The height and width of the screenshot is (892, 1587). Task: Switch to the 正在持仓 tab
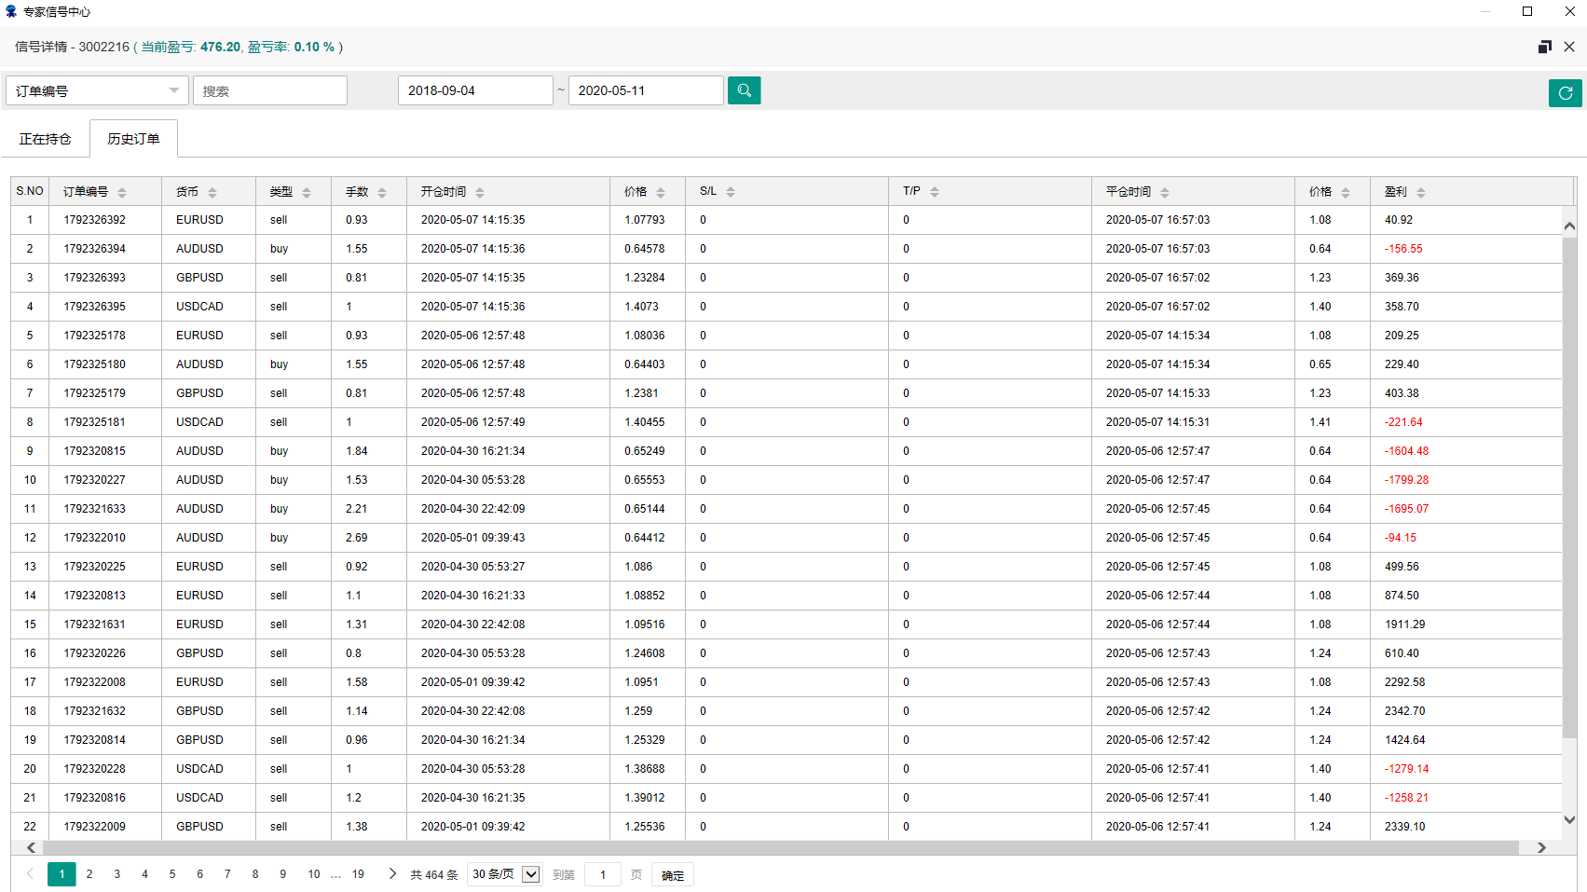tap(45, 139)
